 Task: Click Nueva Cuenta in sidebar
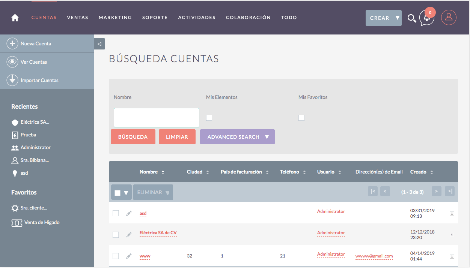(36, 44)
